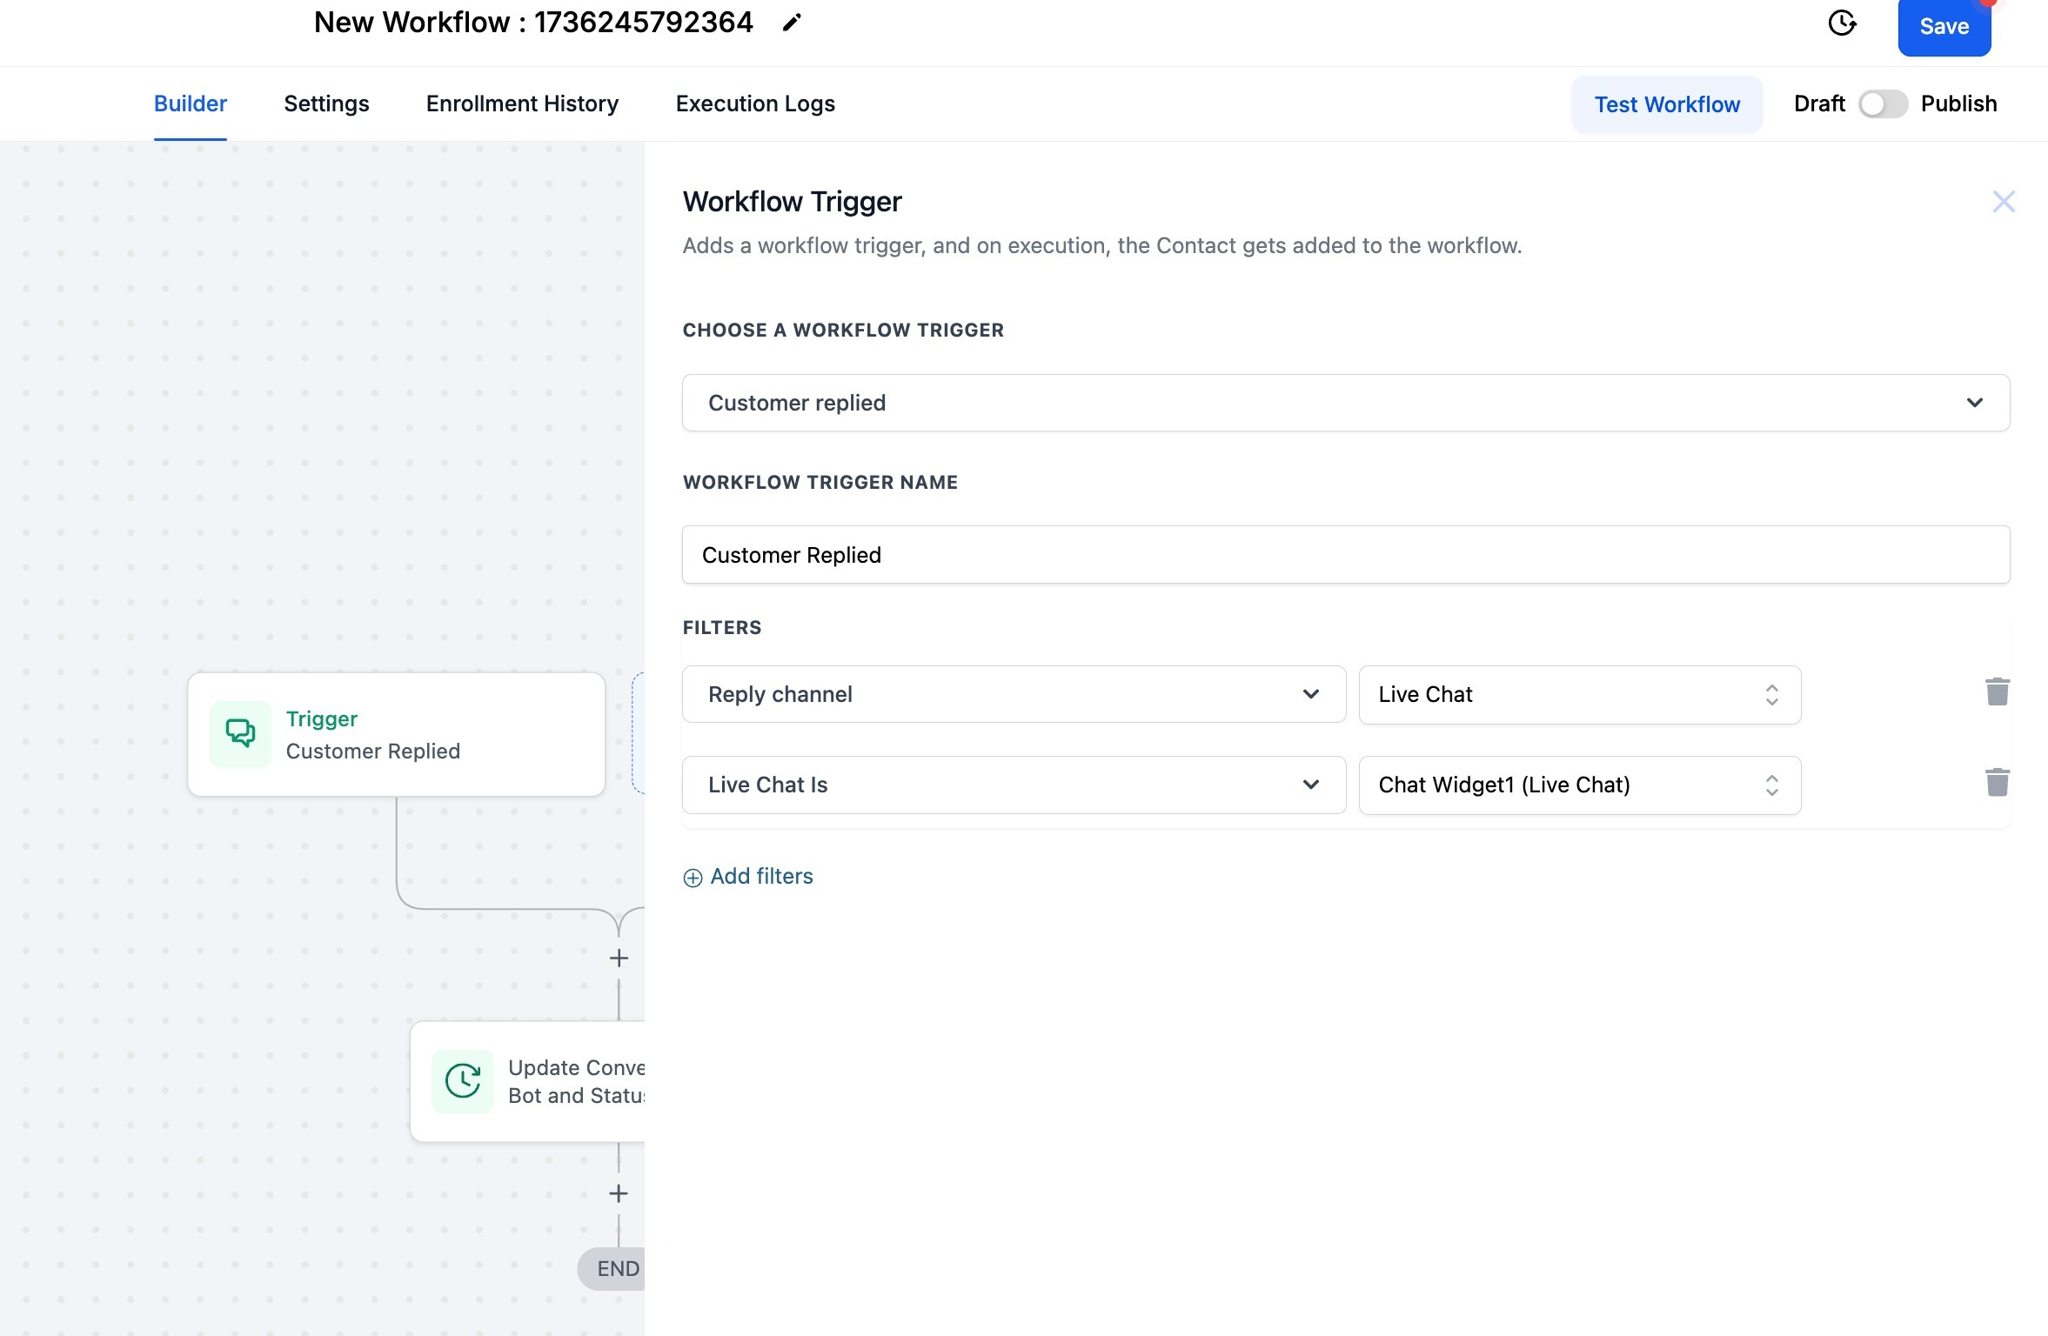Add a step below the trigger branch
2048x1336 pixels.
coord(619,959)
